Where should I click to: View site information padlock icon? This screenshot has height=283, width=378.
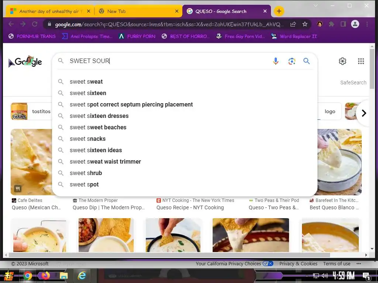click(49, 24)
